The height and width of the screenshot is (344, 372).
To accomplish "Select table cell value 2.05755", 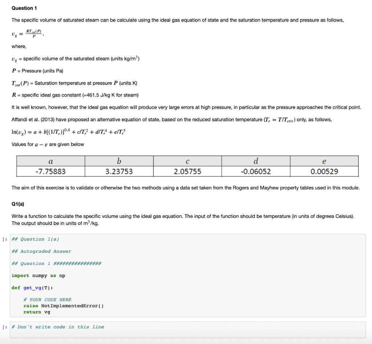I will tap(187, 171).
